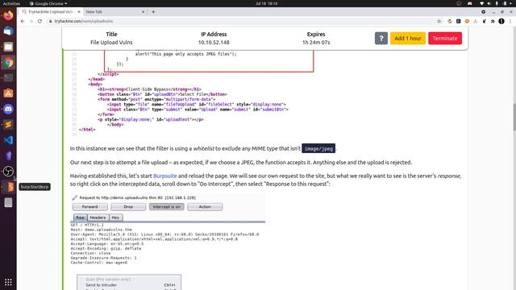Open a new Chrome tab with plus
Viewport: 516px width, 290px height.
pyautogui.click(x=153, y=11)
